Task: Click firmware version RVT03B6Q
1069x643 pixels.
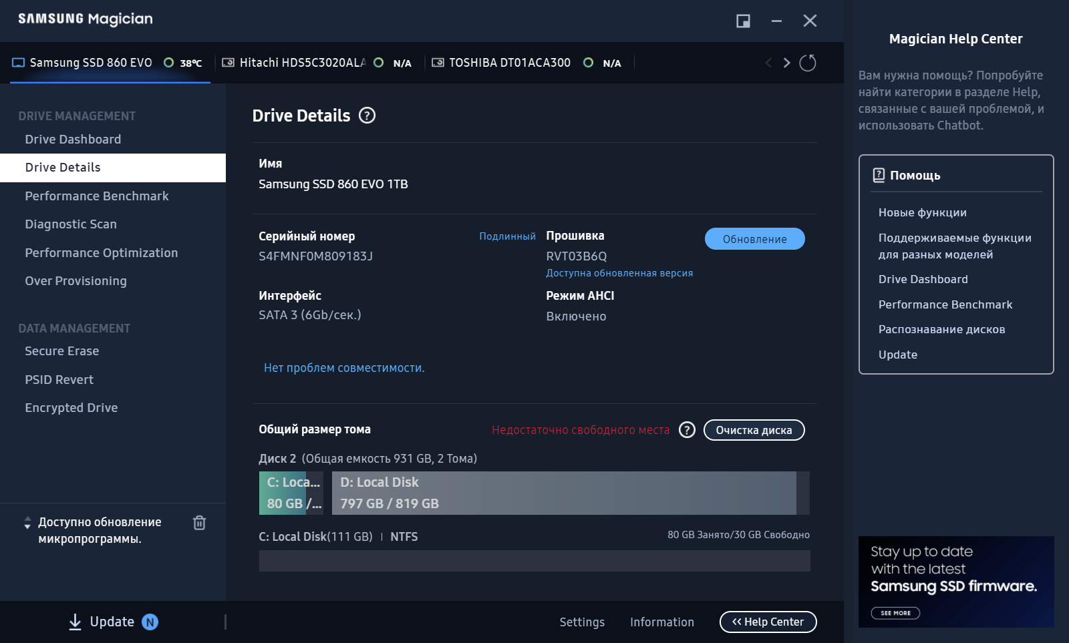Action: (577, 256)
